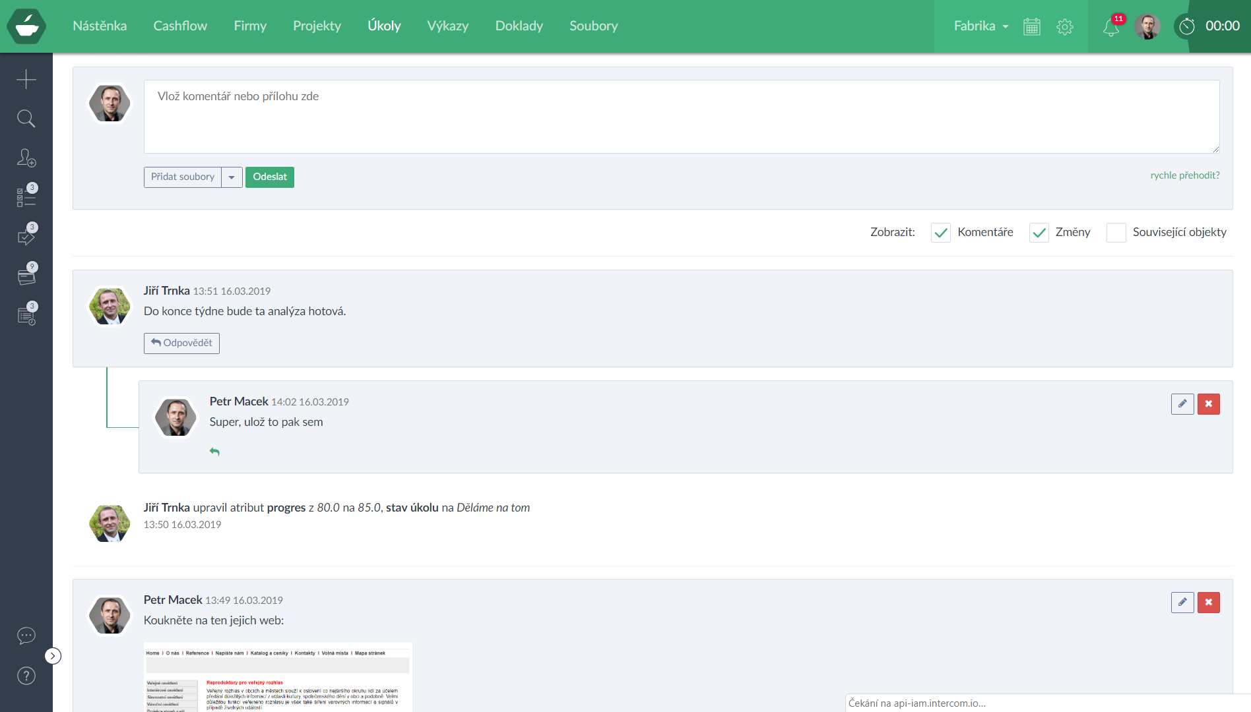Open the chat bubble icon in the sidebar

point(26,636)
